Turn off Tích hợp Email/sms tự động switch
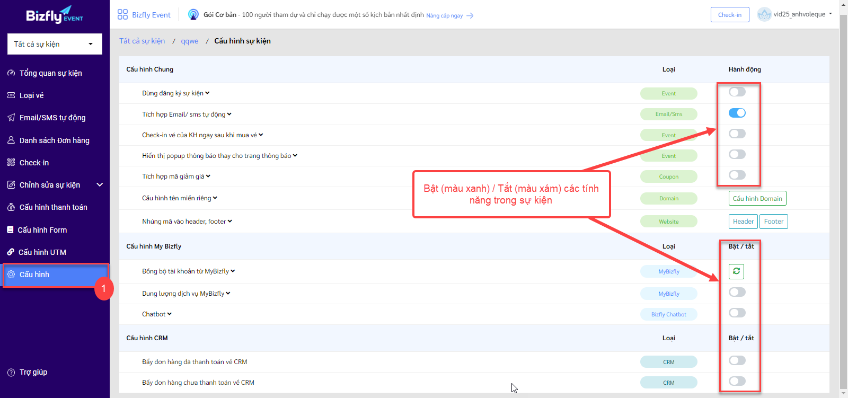 [737, 113]
